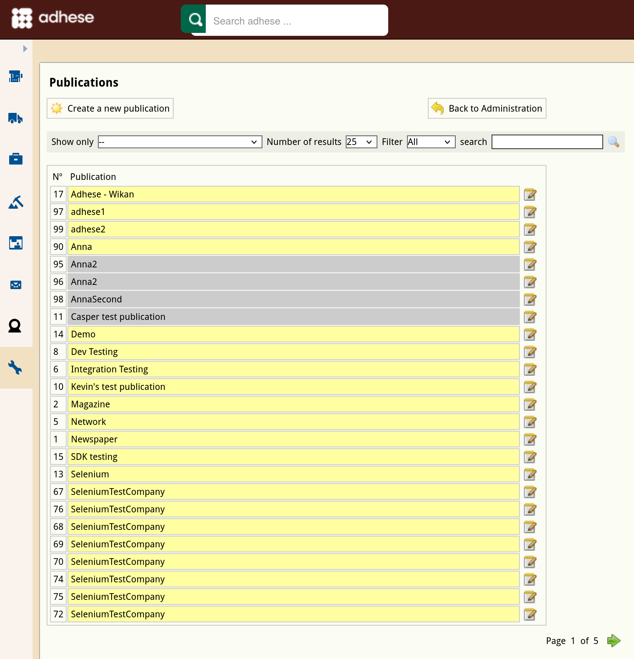Image resolution: width=634 pixels, height=659 pixels.
Task: Edit the Demo publication via pencil icon
Action: pyautogui.click(x=530, y=334)
